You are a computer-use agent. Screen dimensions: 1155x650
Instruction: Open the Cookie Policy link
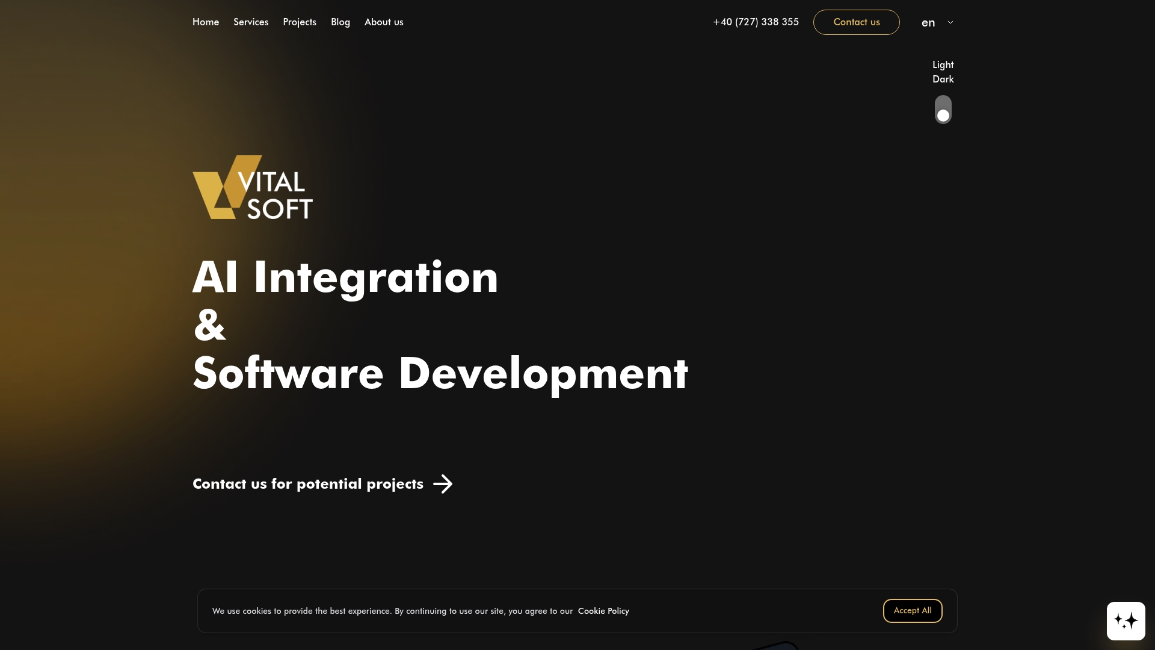coord(603,611)
